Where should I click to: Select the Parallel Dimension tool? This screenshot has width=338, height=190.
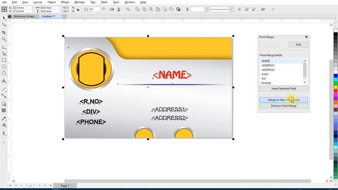(4, 89)
